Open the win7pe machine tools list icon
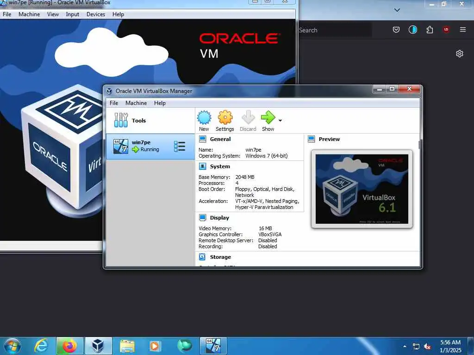This screenshot has height=355, width=474. [180, 147]
